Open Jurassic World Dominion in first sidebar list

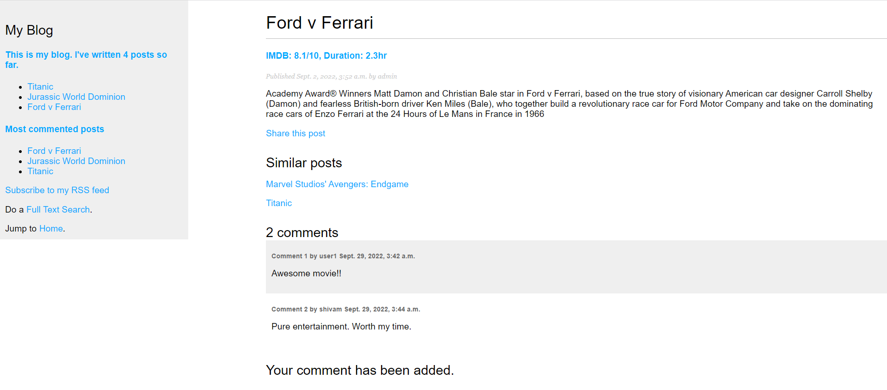tap(76, 97)
